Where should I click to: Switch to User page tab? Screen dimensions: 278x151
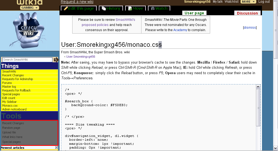tap(194, 13)
